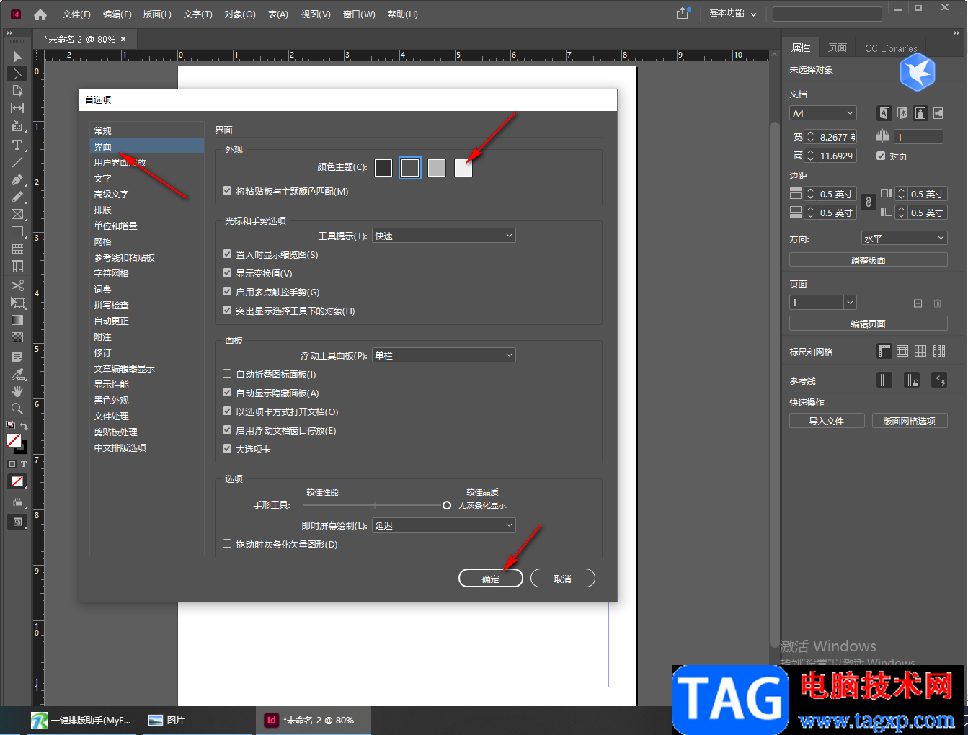The width and height of the screenshot is (968, 735).
Task: Enable greek vector graphics on drag checkbox
Action: pos(227,544)
